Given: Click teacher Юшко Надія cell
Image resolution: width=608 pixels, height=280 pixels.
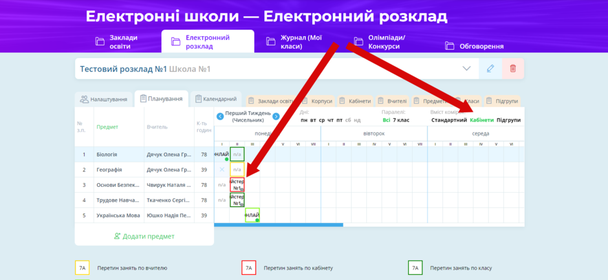Looking at the screenshot, I should click(x=169, y=215).
